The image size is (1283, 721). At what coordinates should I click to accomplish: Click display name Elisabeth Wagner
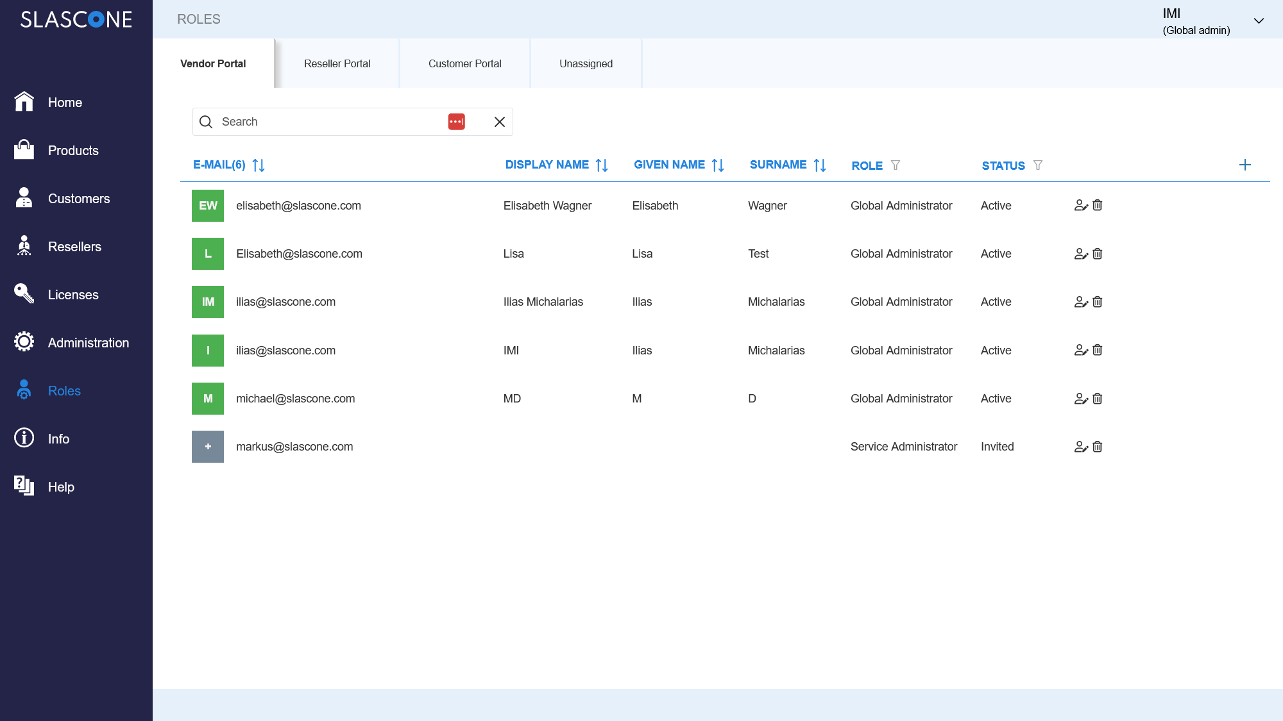click(x=547, y=206)
